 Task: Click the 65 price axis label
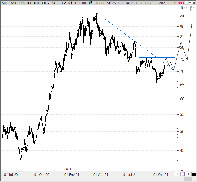pos(182,85)
